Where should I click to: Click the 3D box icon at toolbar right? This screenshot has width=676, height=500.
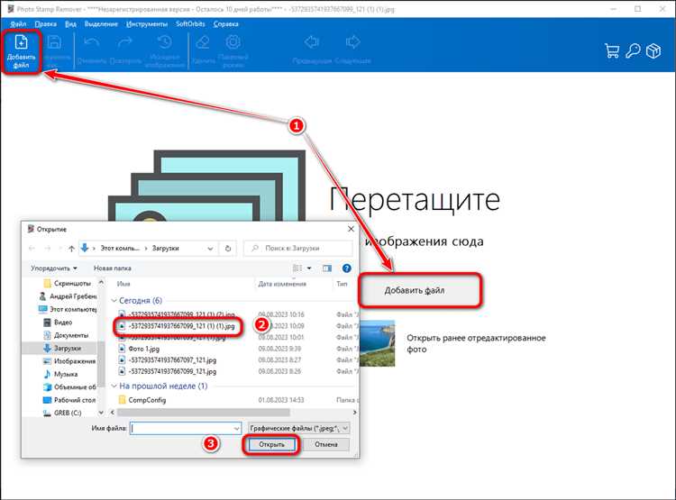pos(653,50)
